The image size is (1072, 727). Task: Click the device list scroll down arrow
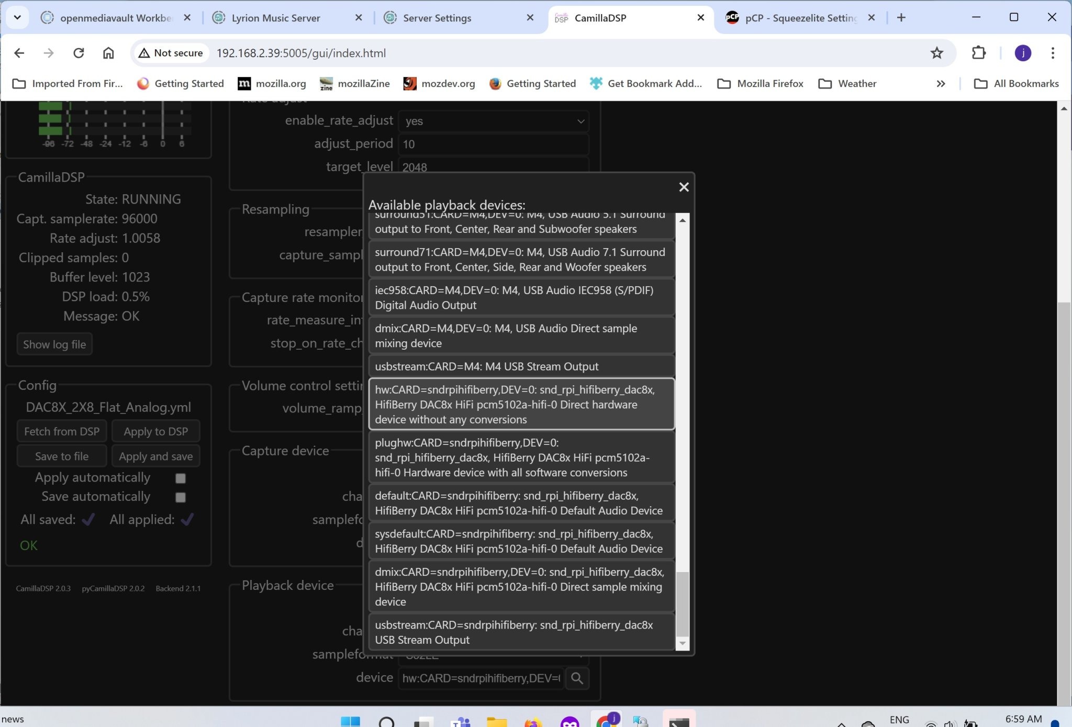tap(683, 643)
